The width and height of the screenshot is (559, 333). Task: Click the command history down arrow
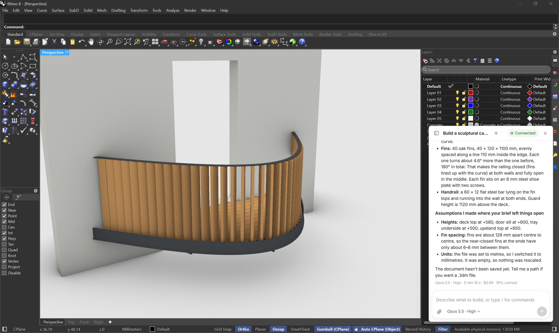pyautogui.click(x=556, y=28)
